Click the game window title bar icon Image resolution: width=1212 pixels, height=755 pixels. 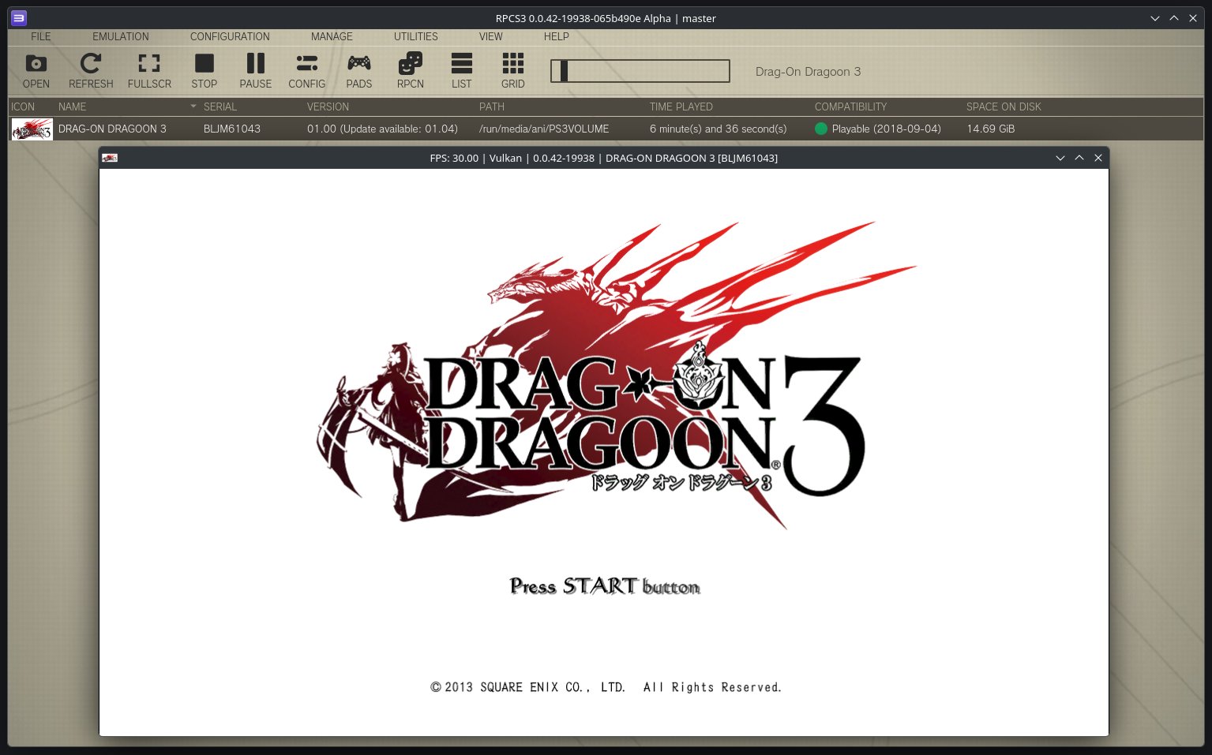(110, 158)
